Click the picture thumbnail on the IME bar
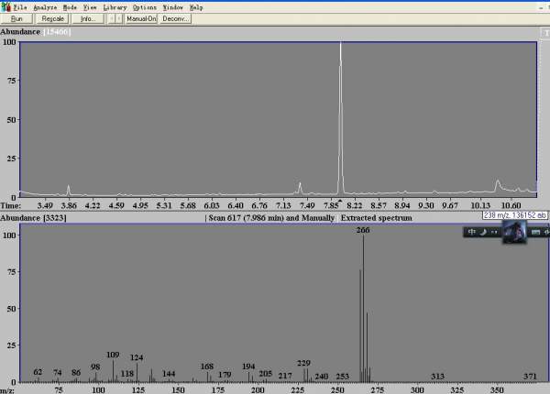This screenshot has width=550, height=394. point(514,232)
